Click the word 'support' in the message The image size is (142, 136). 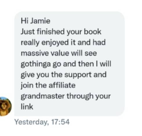(78, 75)
